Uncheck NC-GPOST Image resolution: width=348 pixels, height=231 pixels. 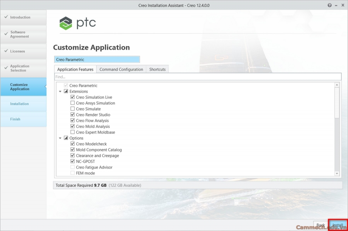tap(72, 161)
